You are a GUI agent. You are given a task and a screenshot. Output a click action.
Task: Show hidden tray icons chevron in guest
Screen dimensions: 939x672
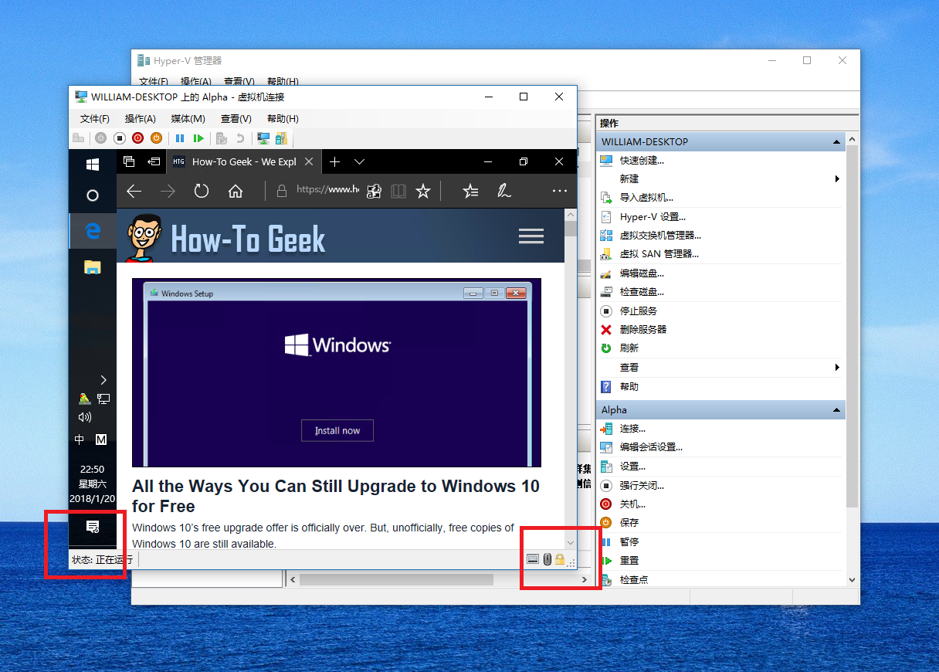103,379
